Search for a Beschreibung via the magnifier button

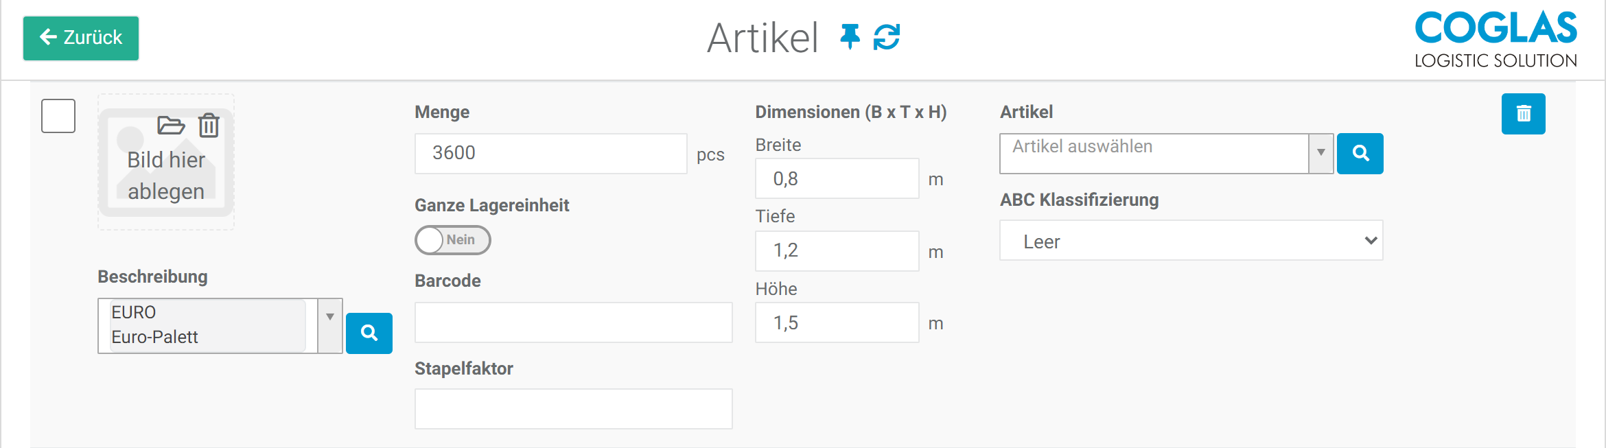click(369, 333)
